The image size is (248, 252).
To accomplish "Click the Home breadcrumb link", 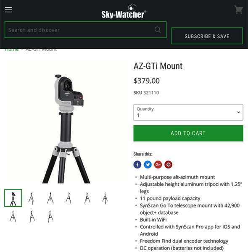I will (x=12, y=50).
